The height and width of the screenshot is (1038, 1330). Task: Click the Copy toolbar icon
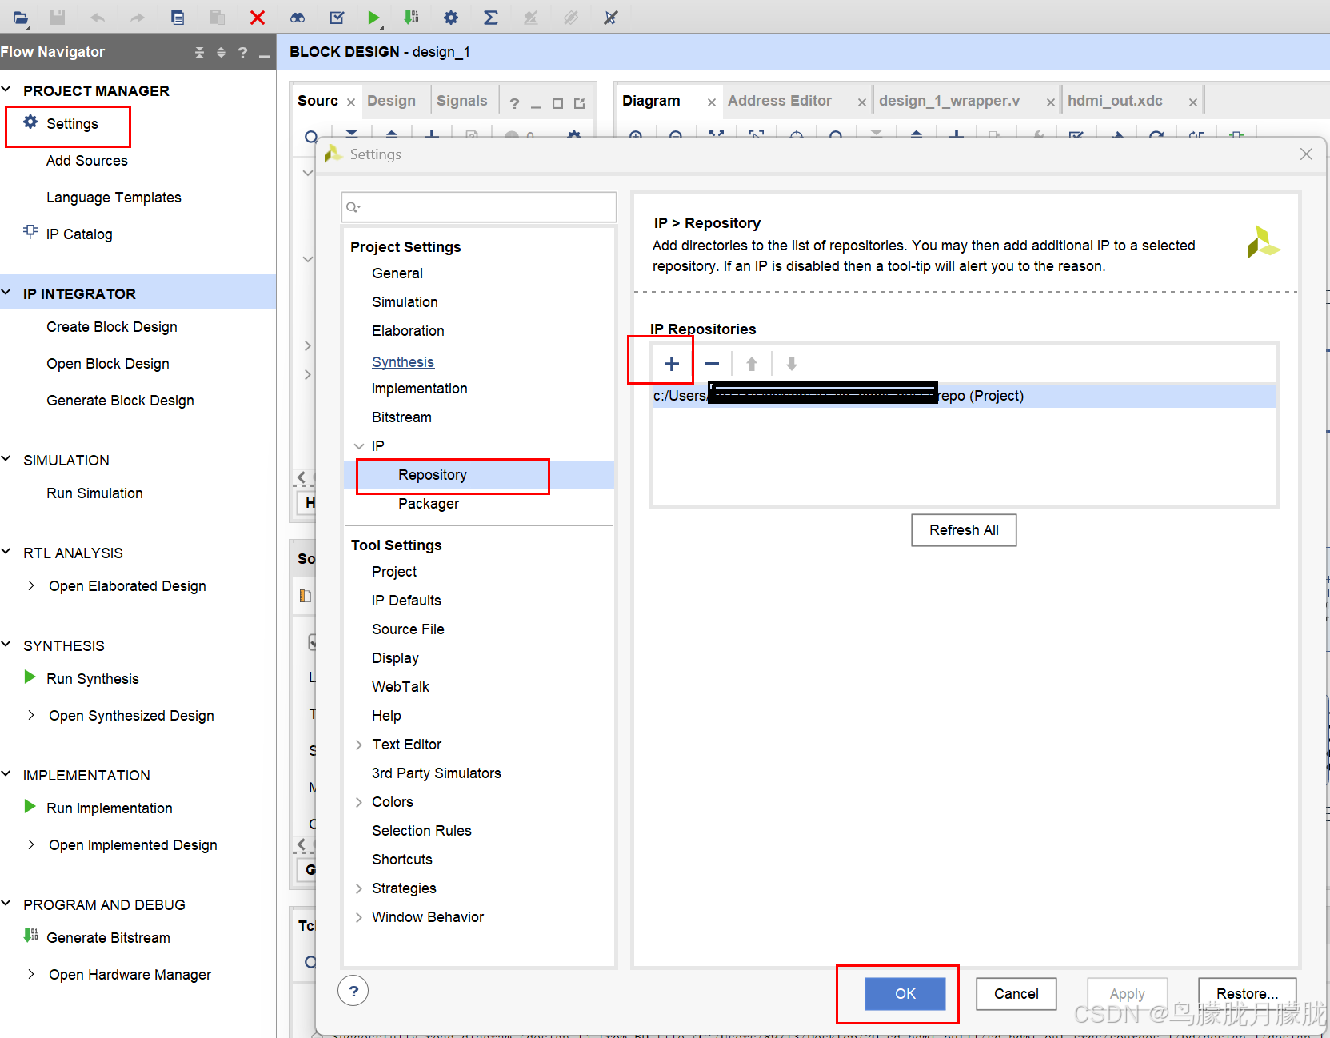(178, 18)
